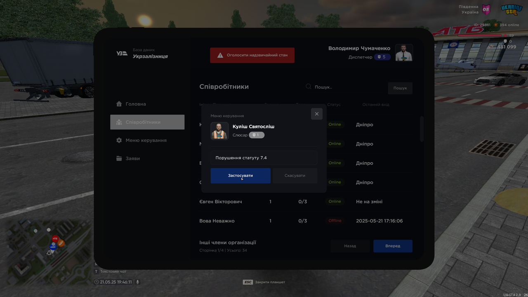The image size is (528, 297).
Task: Click the Останній вхід column header
Action: [x=376, y=105]
